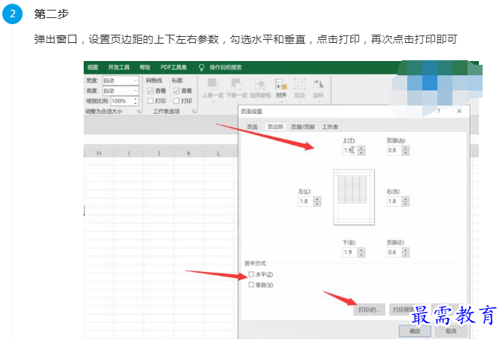
Task: Open 工作表选项 dialog launcher icon
Action: click(x=194, y=111)
